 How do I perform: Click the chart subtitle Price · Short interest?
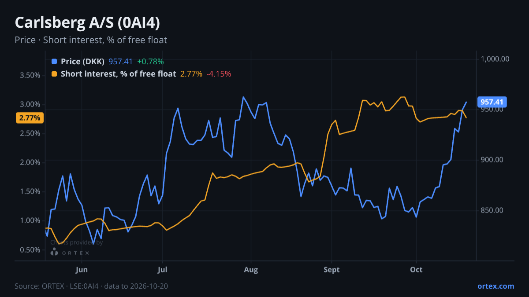[x=91, y=40]
